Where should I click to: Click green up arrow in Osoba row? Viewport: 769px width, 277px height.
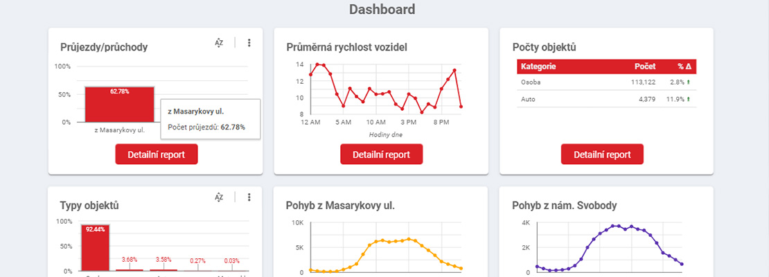(x=689, y=82)
